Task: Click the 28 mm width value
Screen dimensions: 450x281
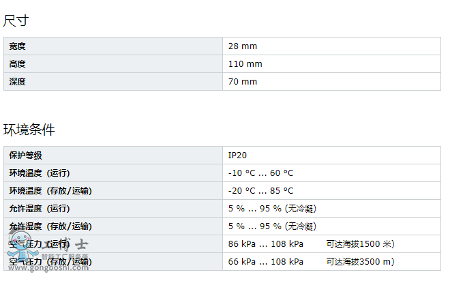Action: coord(243,46)
